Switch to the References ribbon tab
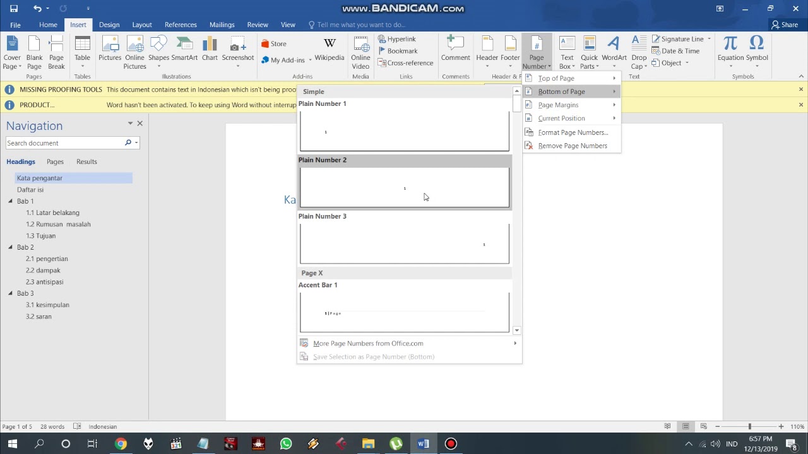The width and height of the screenshot is (808, 454). 181,25
